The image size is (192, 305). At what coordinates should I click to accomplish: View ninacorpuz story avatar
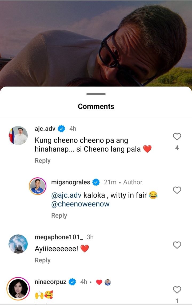(x=18, y=288)
